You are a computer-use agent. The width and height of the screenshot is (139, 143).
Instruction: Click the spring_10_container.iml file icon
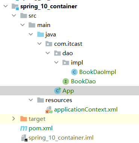(24, 138)
